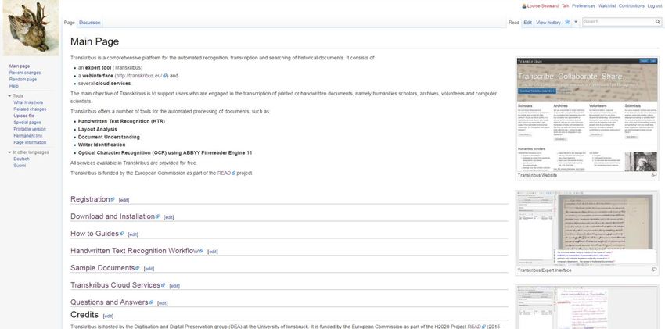Edit the Credits section

[108, 316]
